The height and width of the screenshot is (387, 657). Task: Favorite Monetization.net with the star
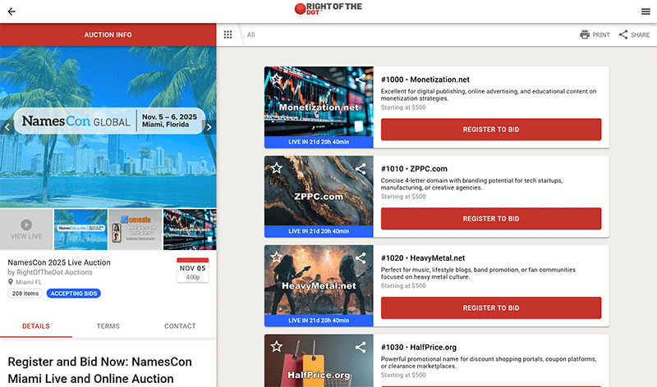point(277,80)
